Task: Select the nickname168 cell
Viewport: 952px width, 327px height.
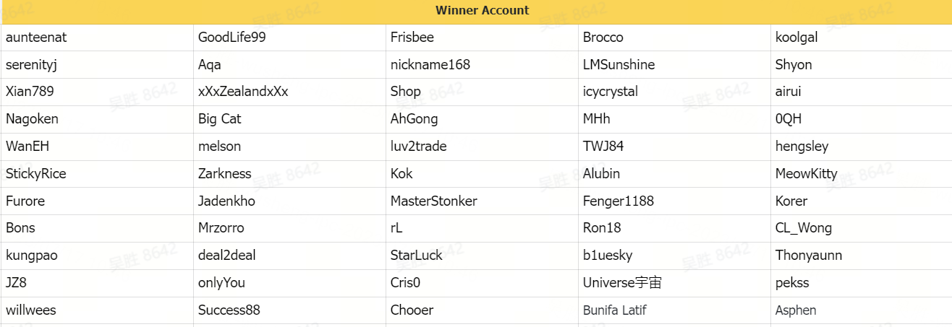Action: coord(483,65)
